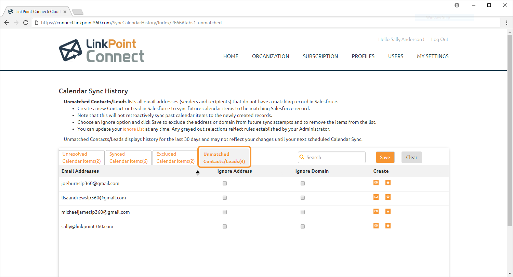Click the Calendar Sync History heading

point(93,91)
